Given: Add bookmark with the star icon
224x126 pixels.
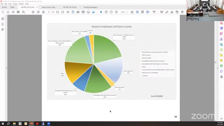Looking at the screenshot, I should (x=8, y=12).
